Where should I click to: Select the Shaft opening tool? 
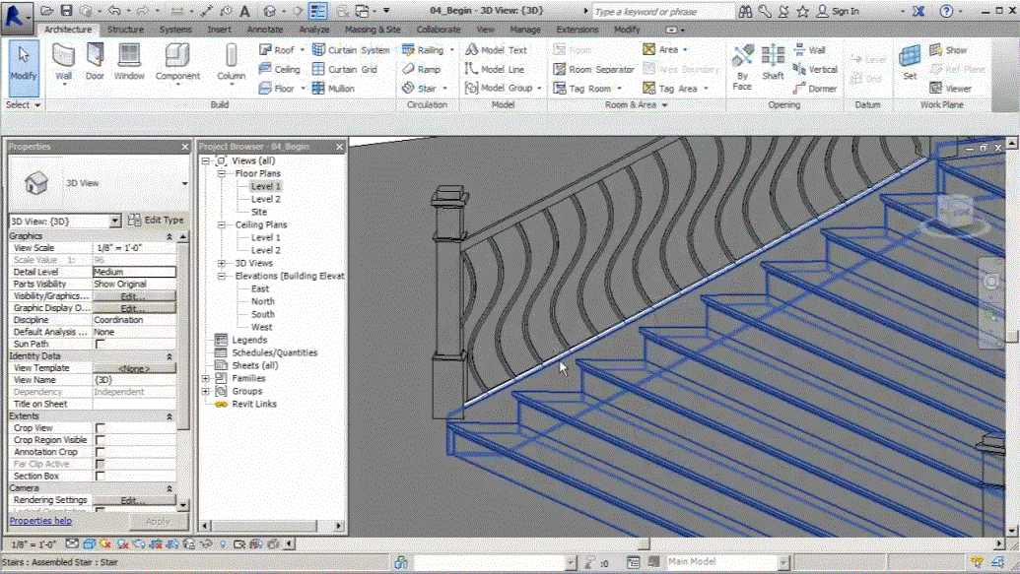tap(773, 63)
